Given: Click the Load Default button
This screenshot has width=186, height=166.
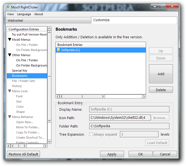Looking at the screenshot, I should click(157, 143).
